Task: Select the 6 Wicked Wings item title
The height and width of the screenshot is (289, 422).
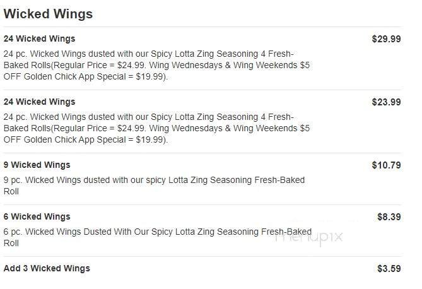Action: tap(37, 216)
